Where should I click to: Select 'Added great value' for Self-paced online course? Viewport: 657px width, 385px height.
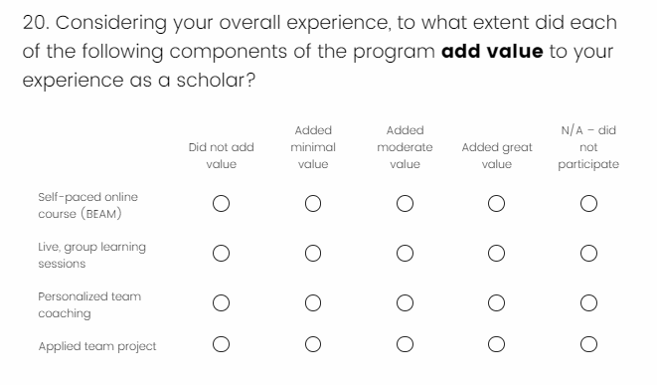[x=497, y=203]
